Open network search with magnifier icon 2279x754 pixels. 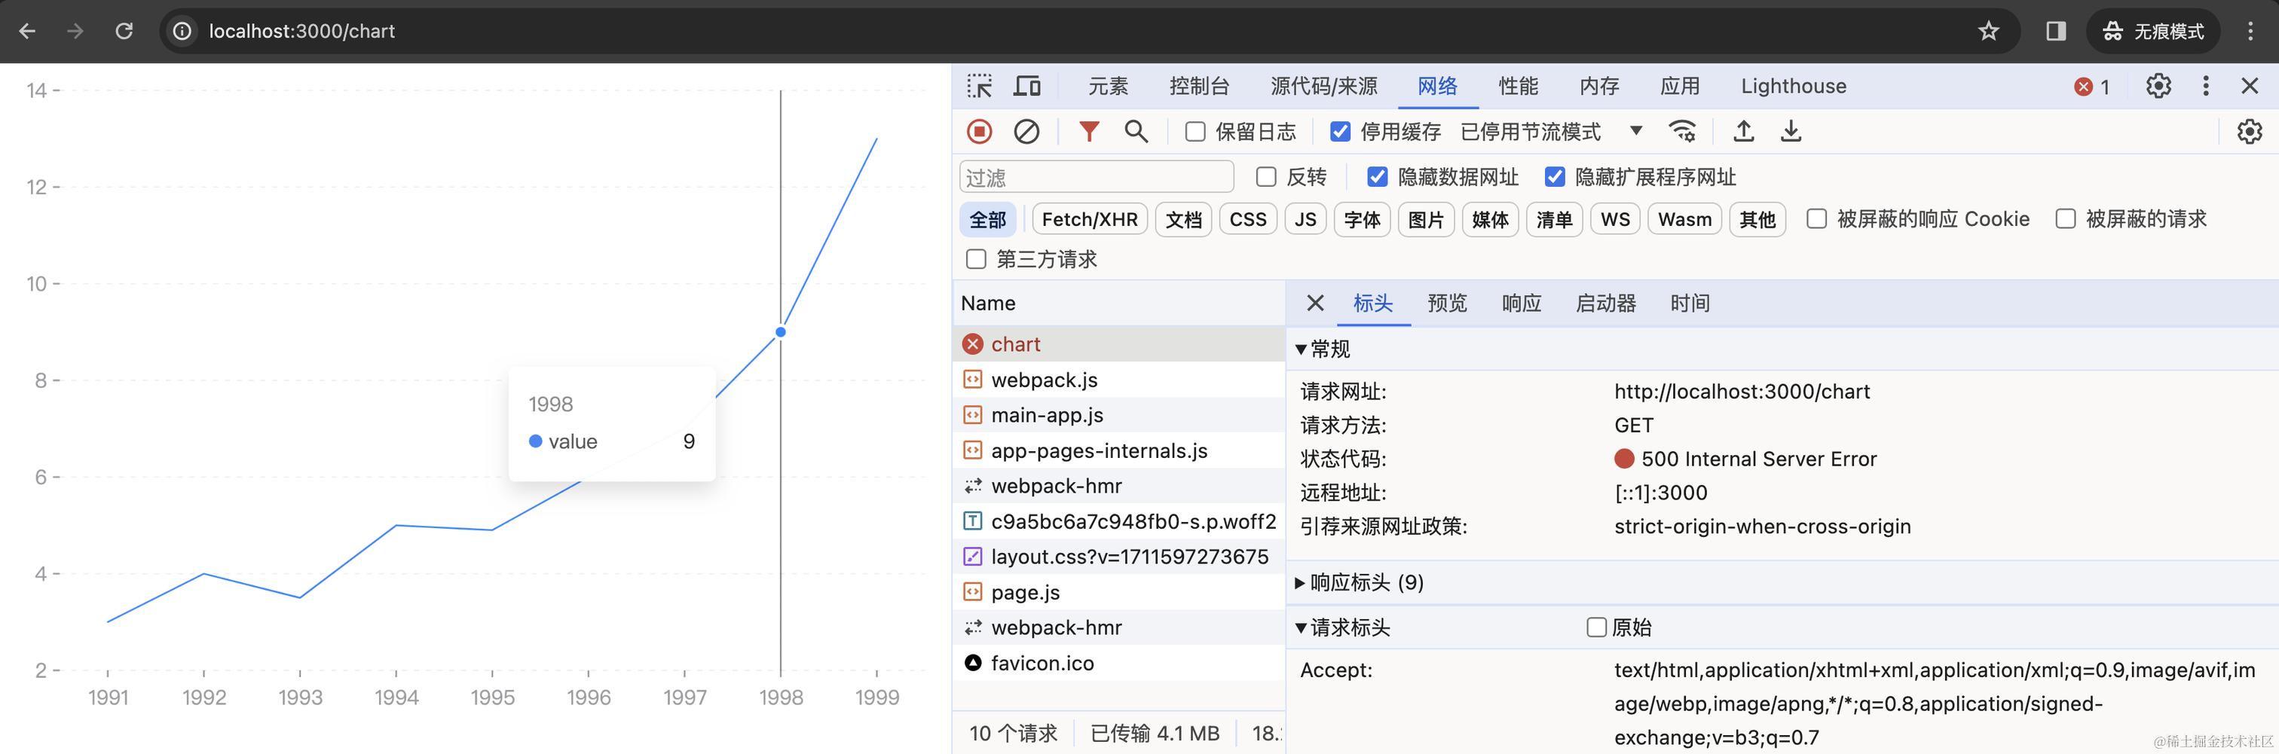1136,132
